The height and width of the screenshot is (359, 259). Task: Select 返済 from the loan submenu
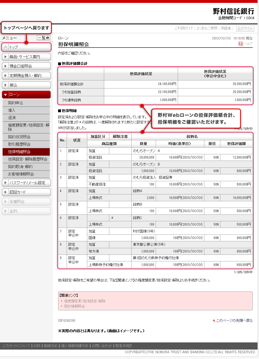[x=26, y=118]
